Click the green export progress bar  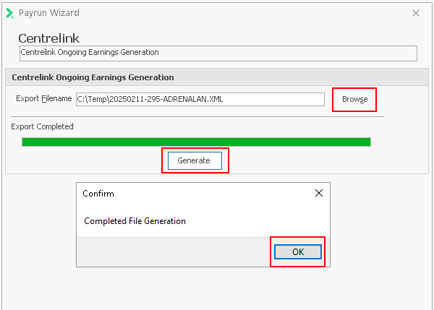[196, 142]
